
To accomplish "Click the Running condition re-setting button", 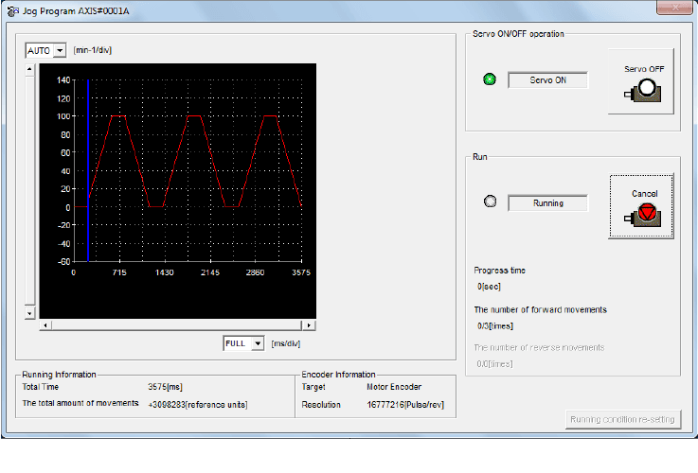I will [622, 419].
